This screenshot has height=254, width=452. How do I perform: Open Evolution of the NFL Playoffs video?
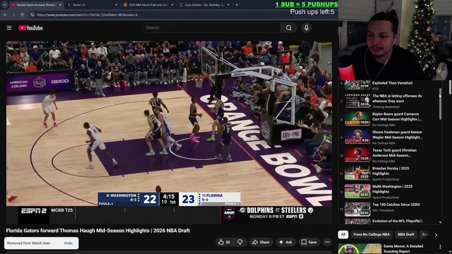(x=397, y=221)
